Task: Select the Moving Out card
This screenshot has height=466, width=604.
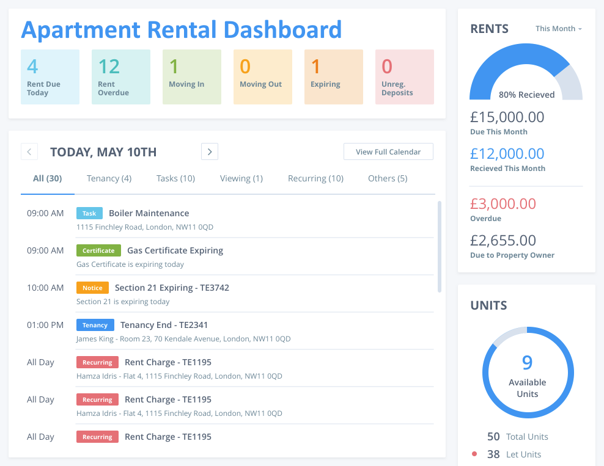Action: coord(263,77)
